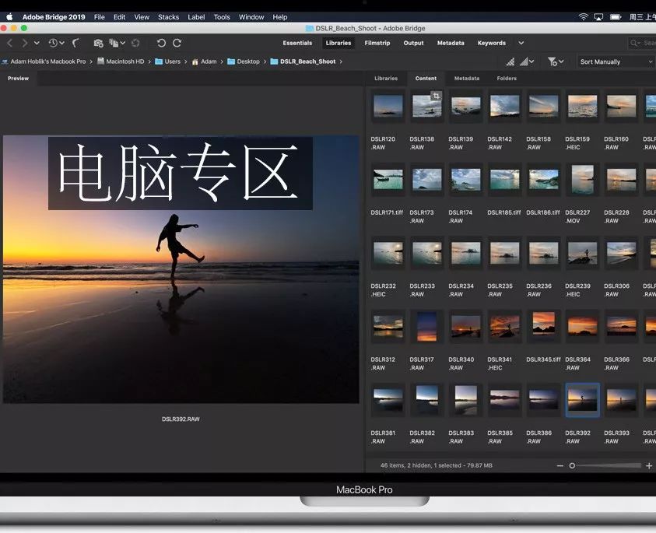
Task: Navigate to Macintosh HD in path bar
Action: pyautogui.click(x=121, y=61)
